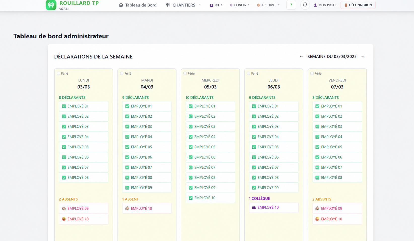The width and height of the screenshot is (414, 241).
Task: Click SEMAINE DU 03/03/2025 label
Action: click(x=332, y=57)
